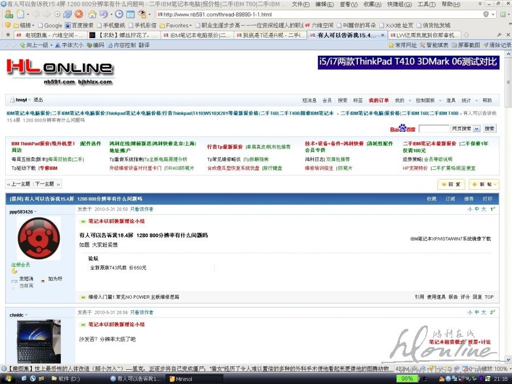Image resolution: width=512 pixels, height=384 pixels.
Task: Open the 收藏(A) menu in menu bar
Action: point(373,4)
